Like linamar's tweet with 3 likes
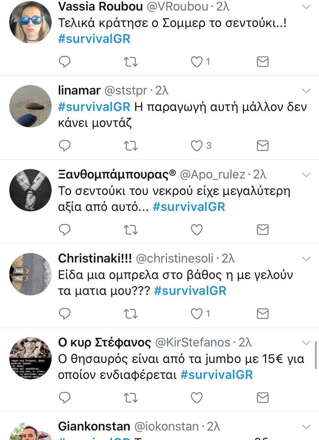Screen dimensions: 319x440 (197, 146)
